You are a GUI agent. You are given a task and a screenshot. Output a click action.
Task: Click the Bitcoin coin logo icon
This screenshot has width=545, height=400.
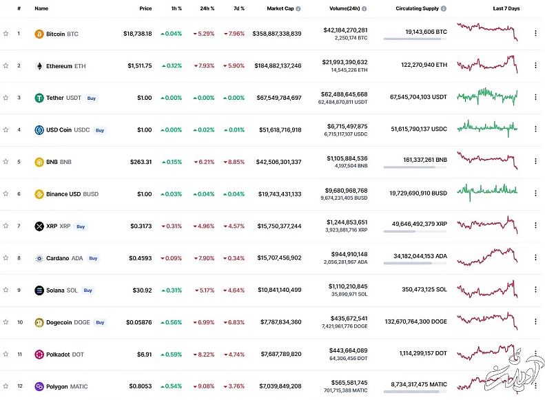pos(39,34)
